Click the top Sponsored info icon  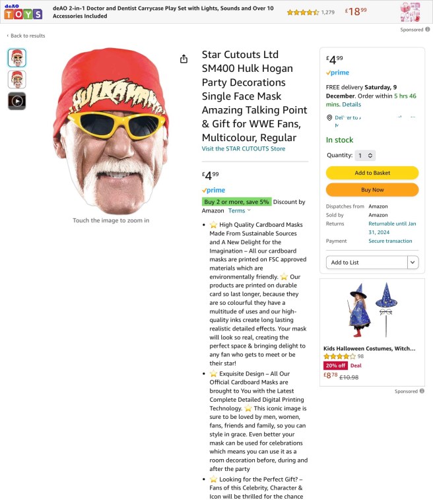427,29
